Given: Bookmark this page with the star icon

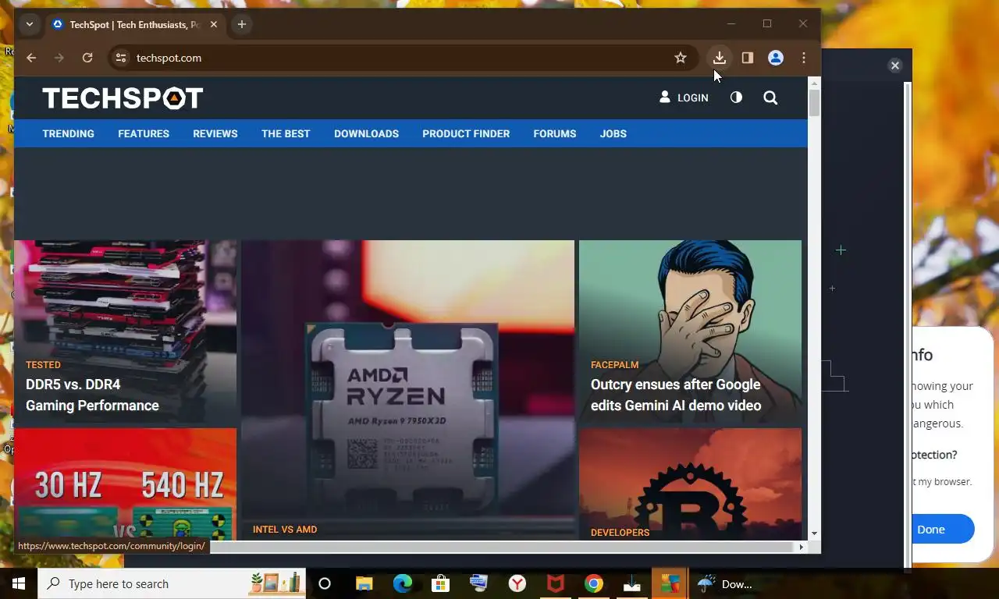Looking at the screenshot, I should 681,58.
